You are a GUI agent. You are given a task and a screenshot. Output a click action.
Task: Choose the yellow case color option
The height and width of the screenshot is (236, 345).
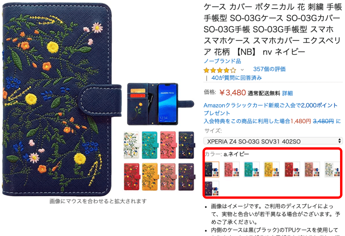click(x=272, y=169)
